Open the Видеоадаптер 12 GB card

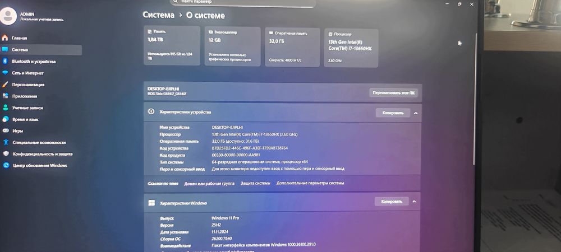tap(232, 46)
